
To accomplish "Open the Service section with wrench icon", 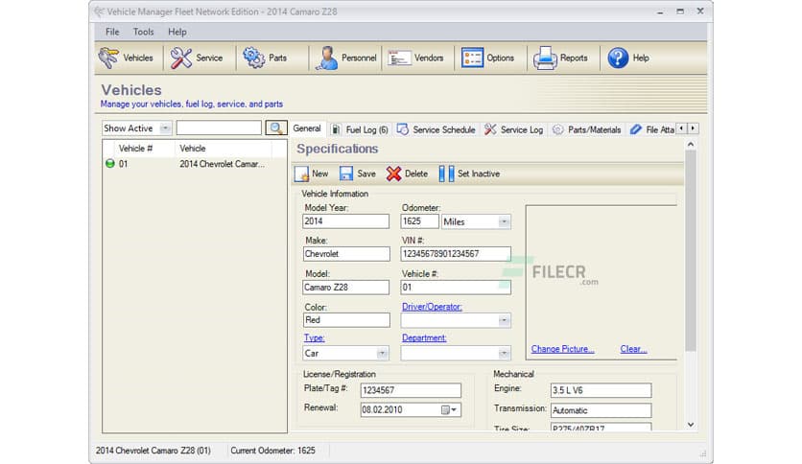I will point(197,58).
